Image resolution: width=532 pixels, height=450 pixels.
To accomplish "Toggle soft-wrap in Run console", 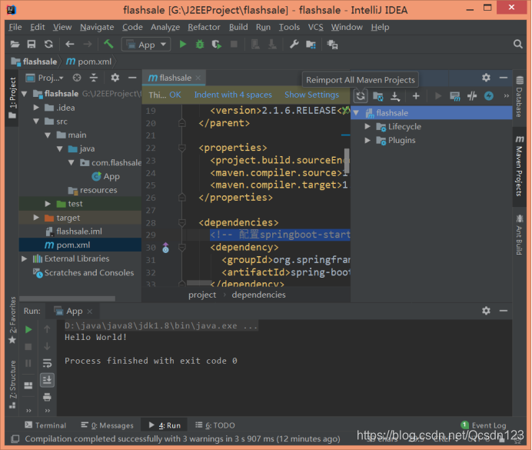I will point(47,363).
